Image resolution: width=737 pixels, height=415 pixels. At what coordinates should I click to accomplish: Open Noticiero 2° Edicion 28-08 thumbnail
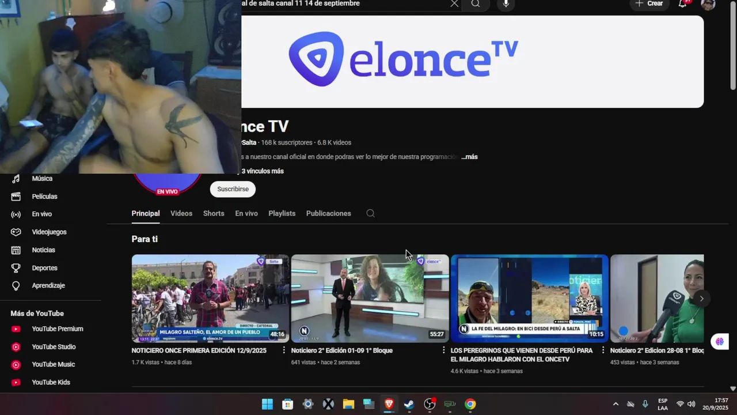[657, 299]
